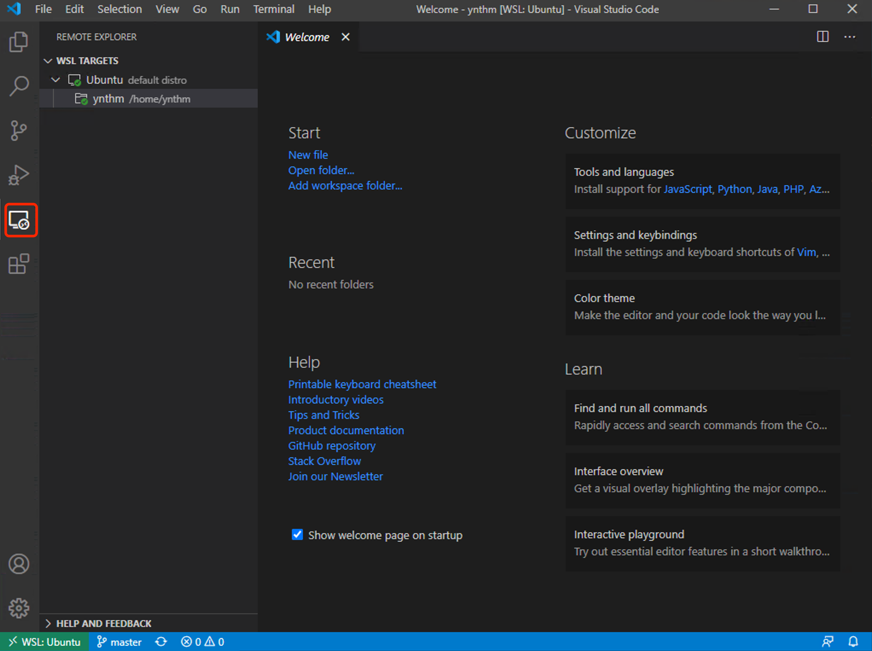The width and height of the screenshot is (872, 651).
Task: Uncheck Show welcome page on startup
Action: pos(297,535)
